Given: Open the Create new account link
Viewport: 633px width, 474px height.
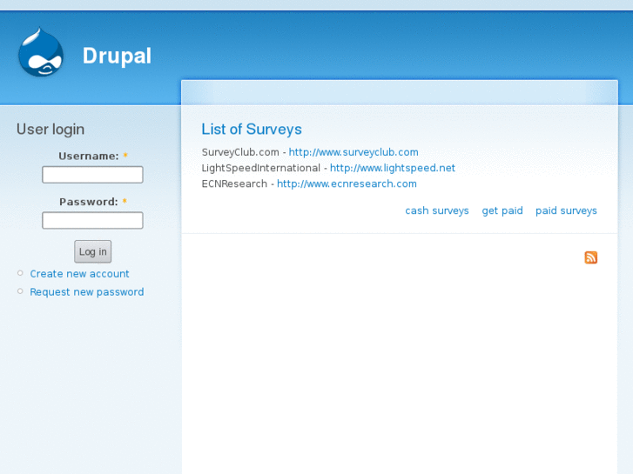Looking at the screenshot, I should point(79,274).
